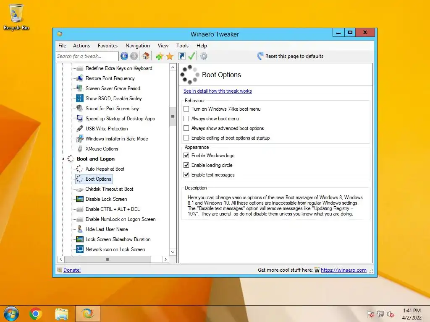Click the Screen Saver Grace Period icon

point(80,88)
